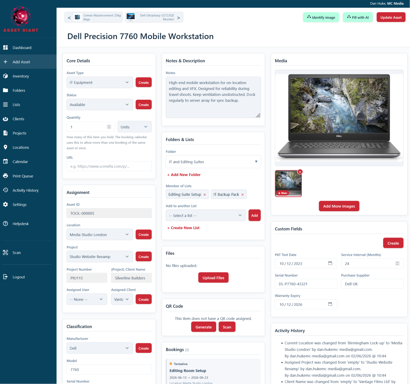410x384 pixels.
Task: Click the Create New List link
Action: (x=183, y=228)
